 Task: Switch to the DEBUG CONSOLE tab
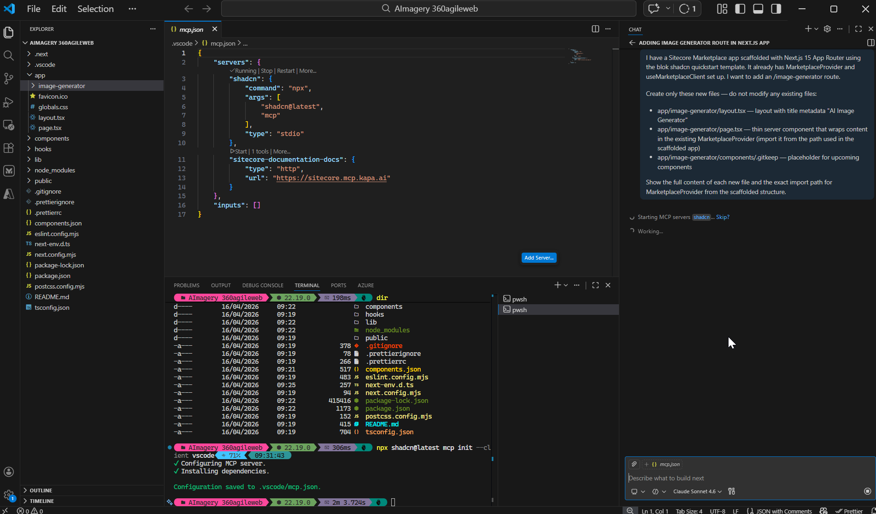click(x=263, y=285)
